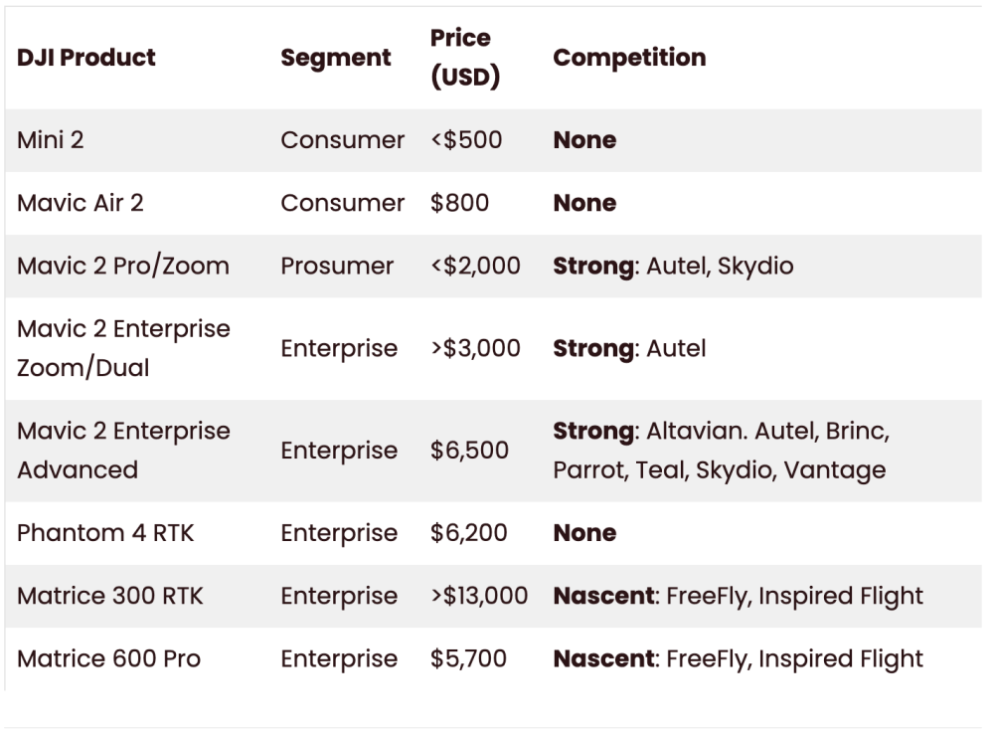The image size is (993, 734).
Task: Click the Prosumer segment cell
Action: pos(337,266)
